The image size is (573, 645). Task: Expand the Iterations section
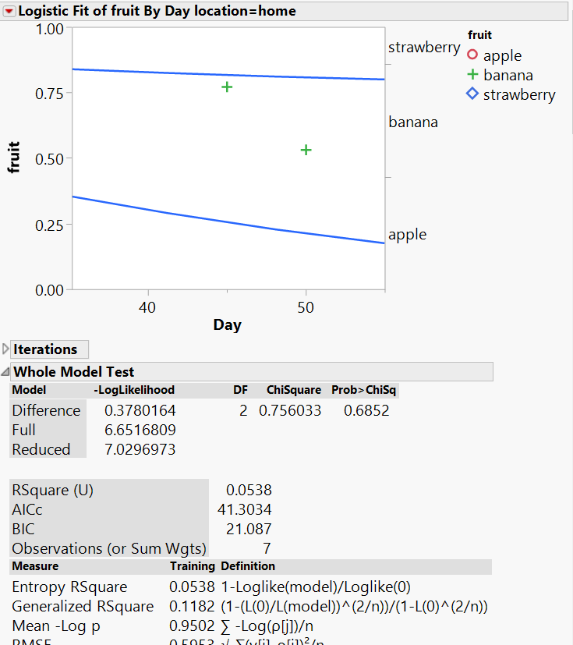[x=7, y=349]
